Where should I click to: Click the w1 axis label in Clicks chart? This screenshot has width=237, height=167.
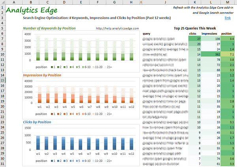[38, 154]
